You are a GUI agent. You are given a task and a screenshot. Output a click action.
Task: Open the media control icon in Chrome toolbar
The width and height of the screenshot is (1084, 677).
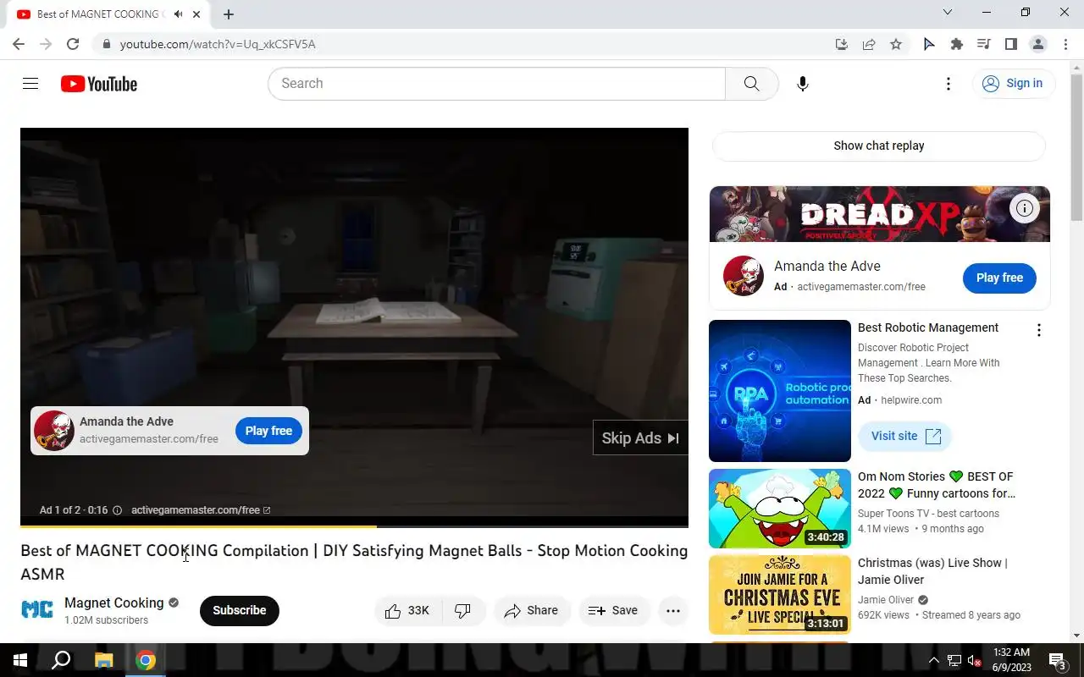tap(983, 44)
